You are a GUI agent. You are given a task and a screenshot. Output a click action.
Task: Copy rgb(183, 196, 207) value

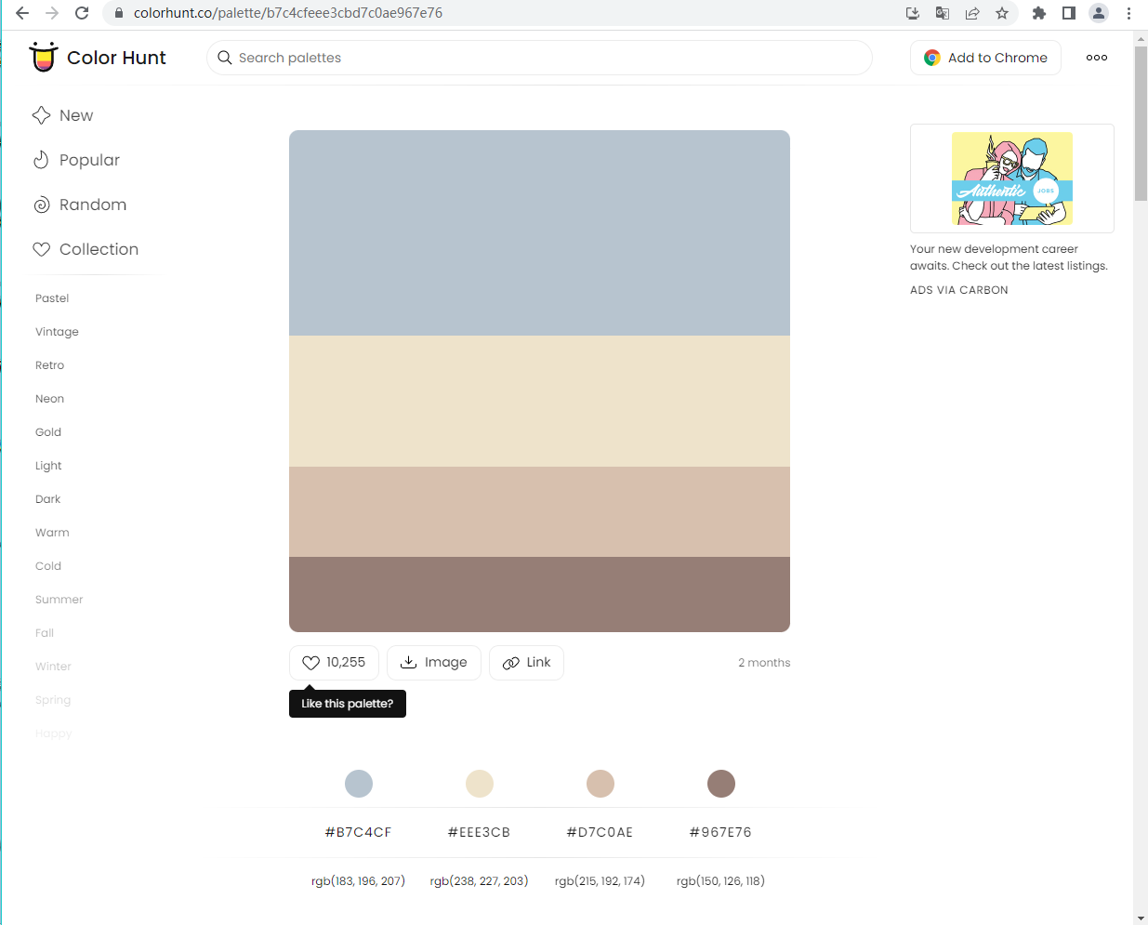(x=358, y=880)
